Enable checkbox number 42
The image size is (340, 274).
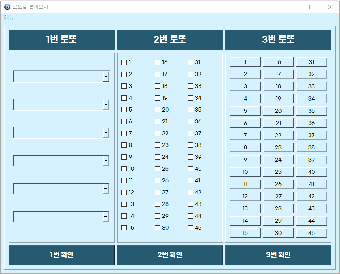[x=190, y=192]
